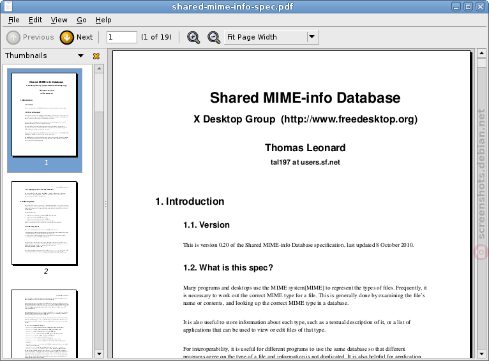This screenshot has height=361, width=489.
Task: Click the document icon in title bar
Action: tap(8, 6)
